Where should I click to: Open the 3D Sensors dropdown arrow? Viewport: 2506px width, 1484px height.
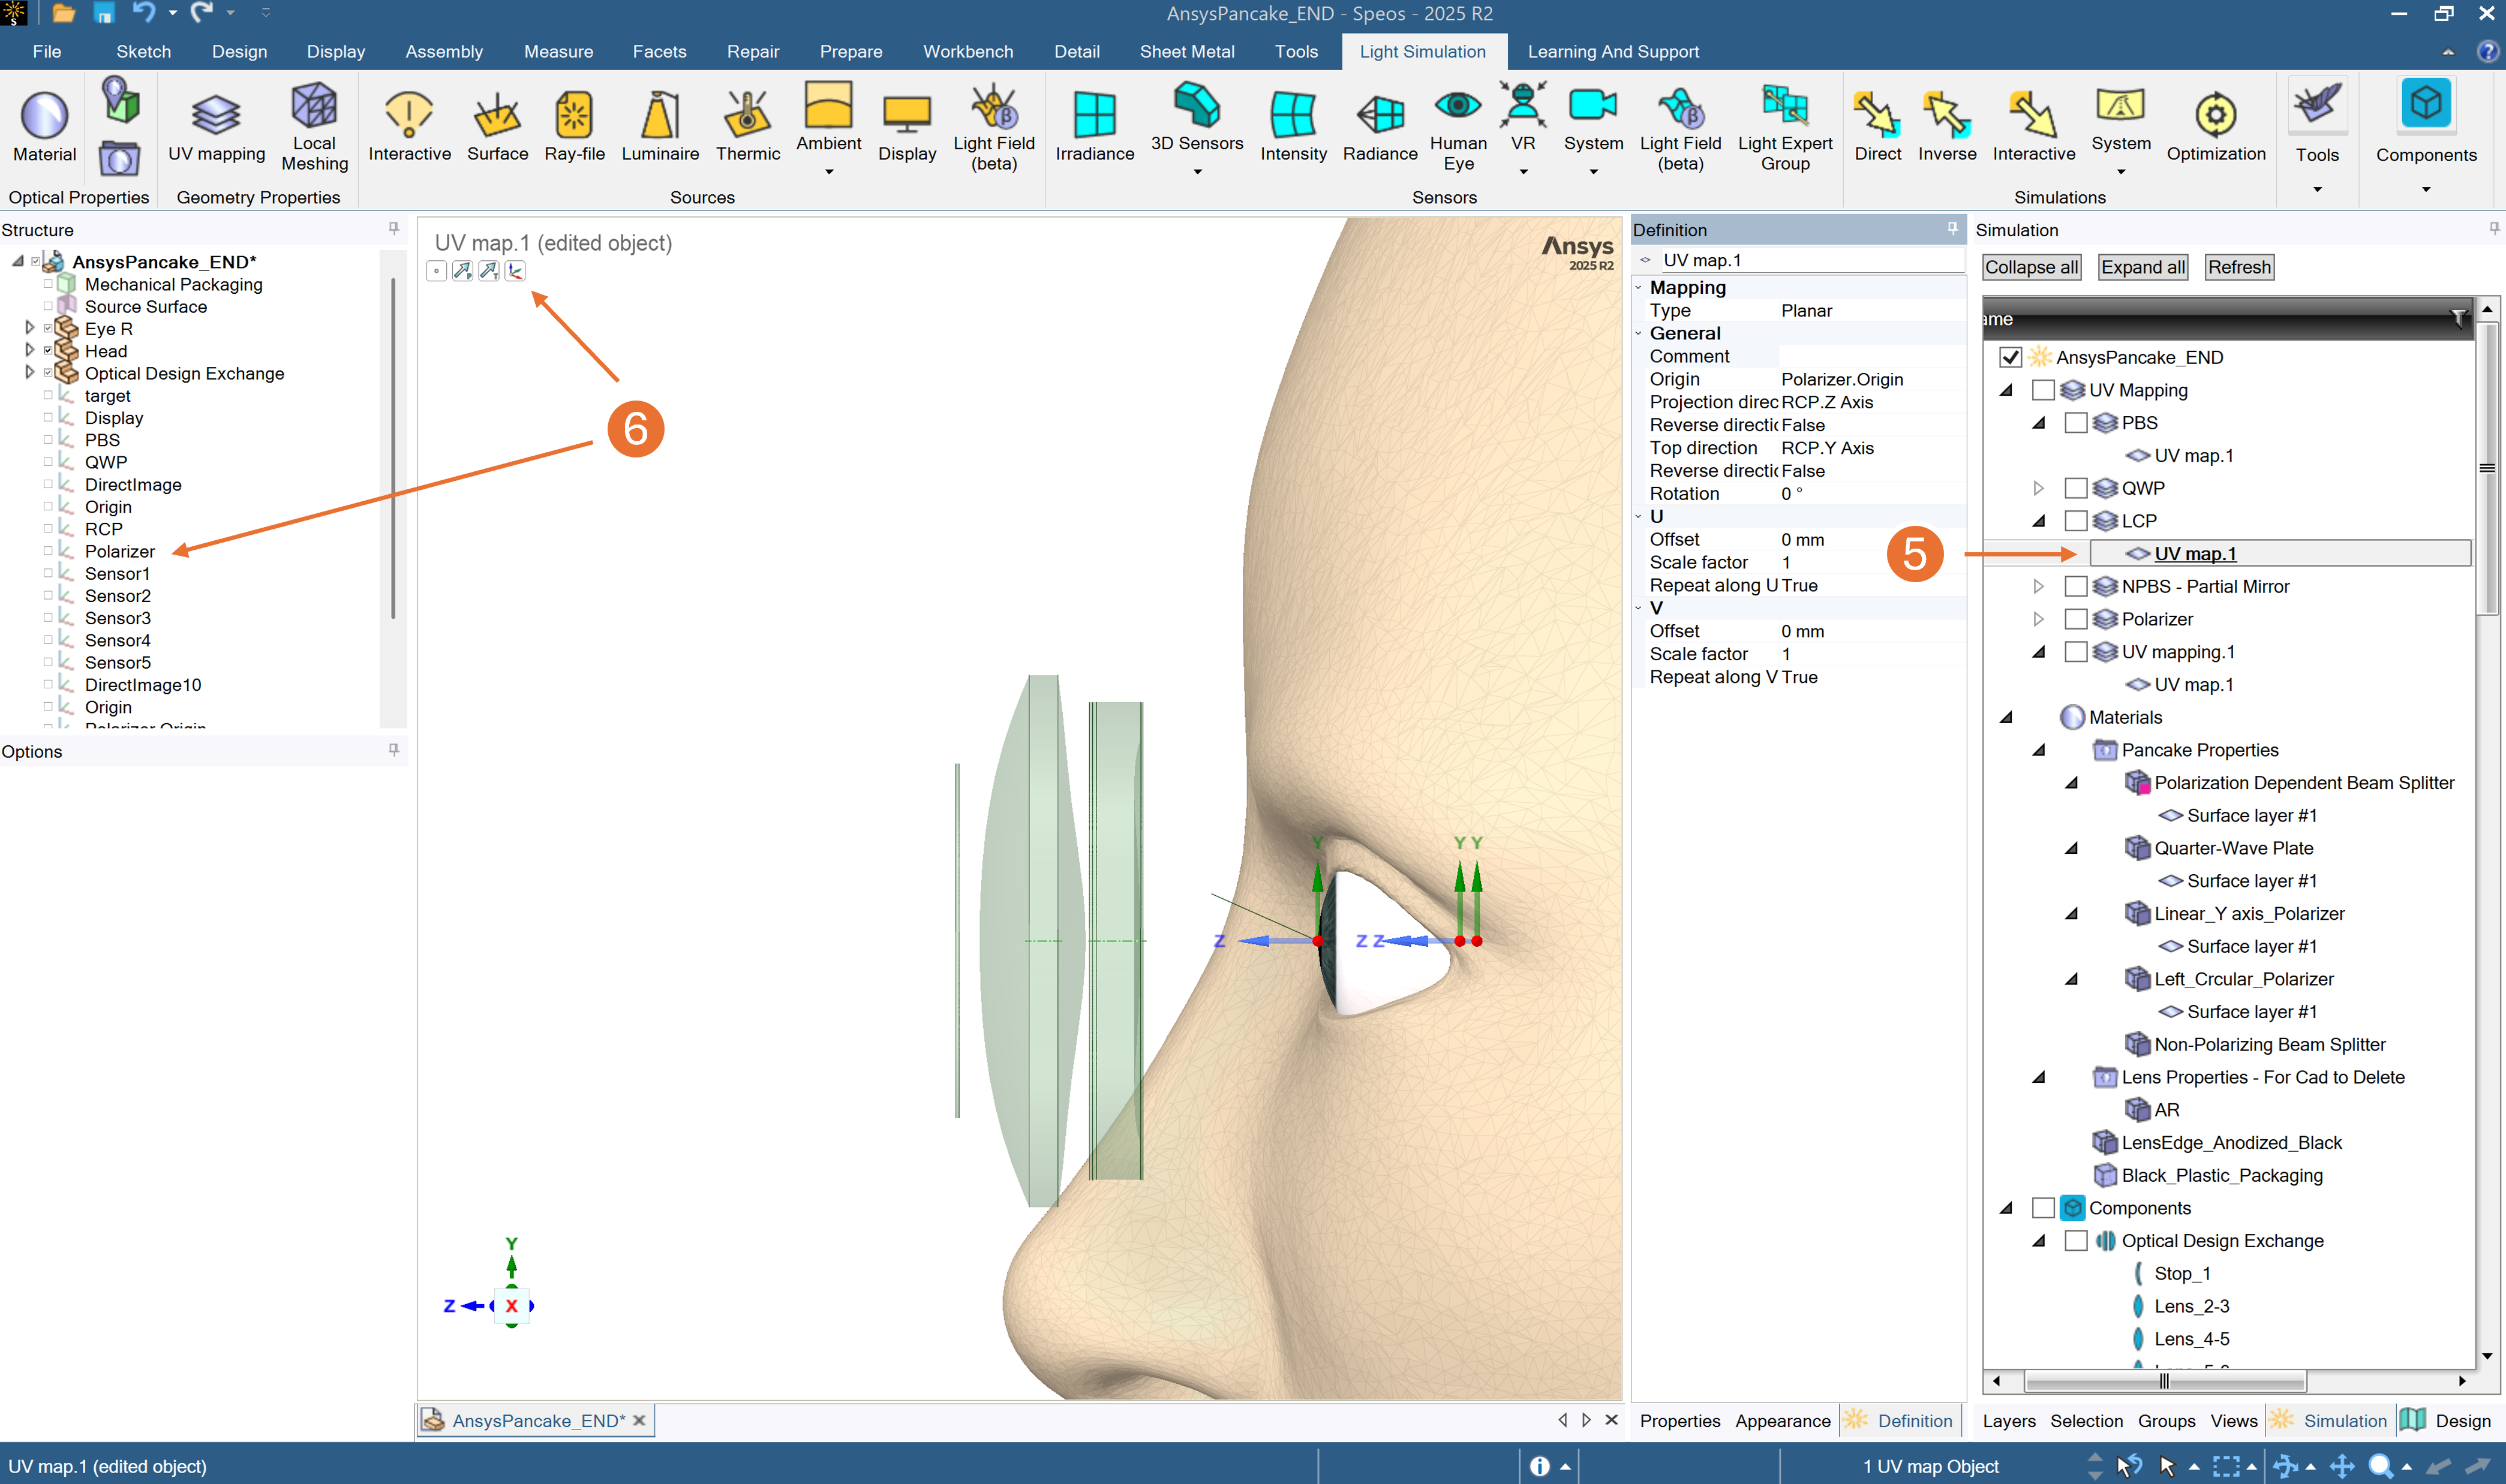click(1197, 172)
